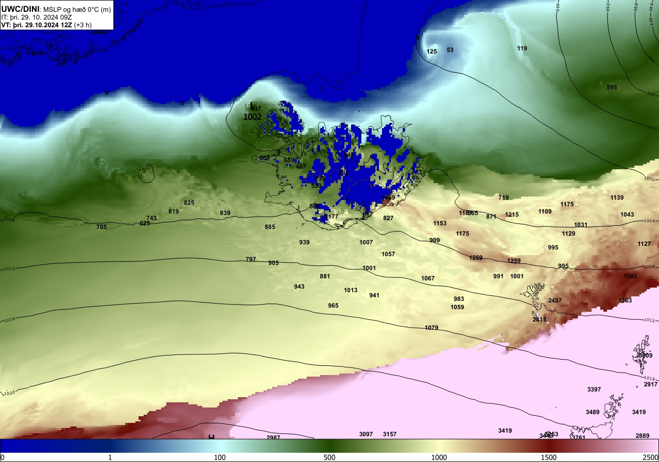Click the height value 1505
This screenshot has width=659, height=462.
[x=630, y=276]
